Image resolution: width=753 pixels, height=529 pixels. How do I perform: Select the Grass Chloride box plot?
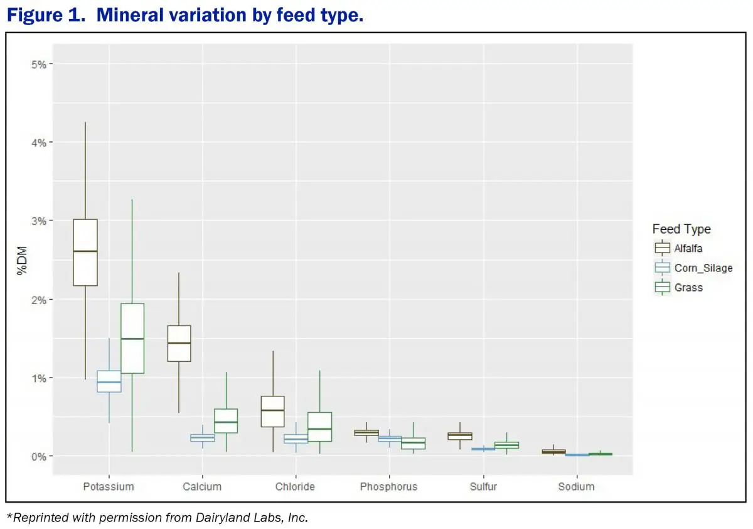319,427
